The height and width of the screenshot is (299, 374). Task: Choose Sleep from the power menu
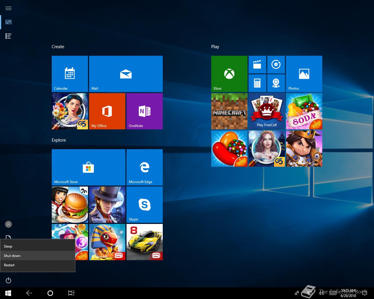click(38, 246)
